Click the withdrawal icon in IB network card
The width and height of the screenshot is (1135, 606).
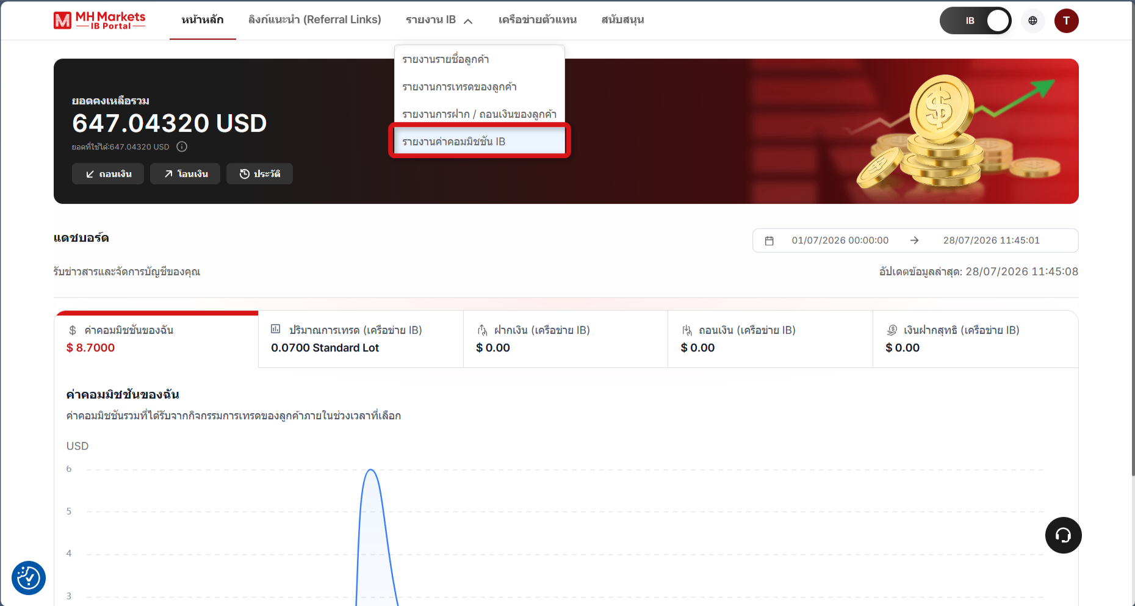click(x=686, y=330)
